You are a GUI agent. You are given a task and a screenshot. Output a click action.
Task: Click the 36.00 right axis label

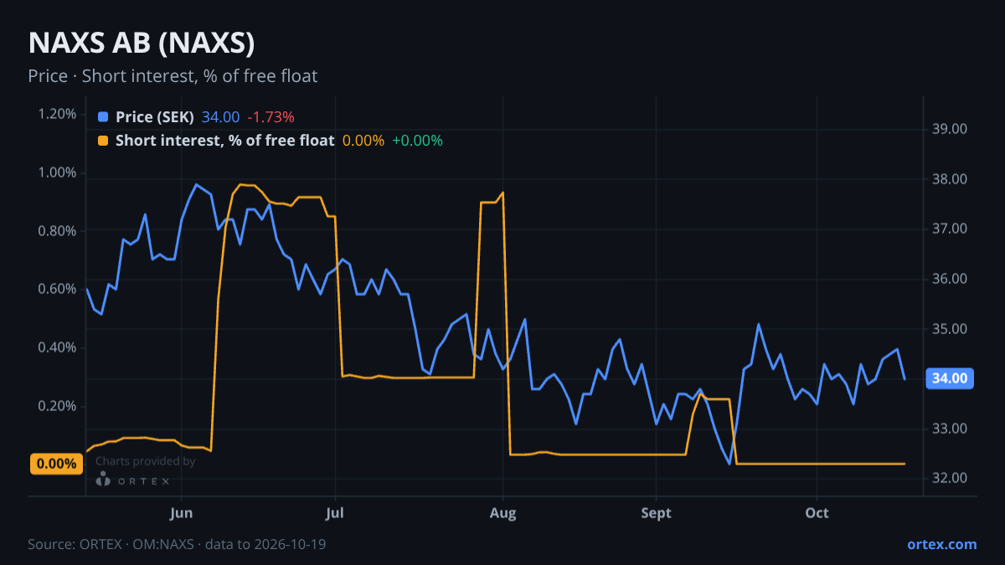point(950,279)
